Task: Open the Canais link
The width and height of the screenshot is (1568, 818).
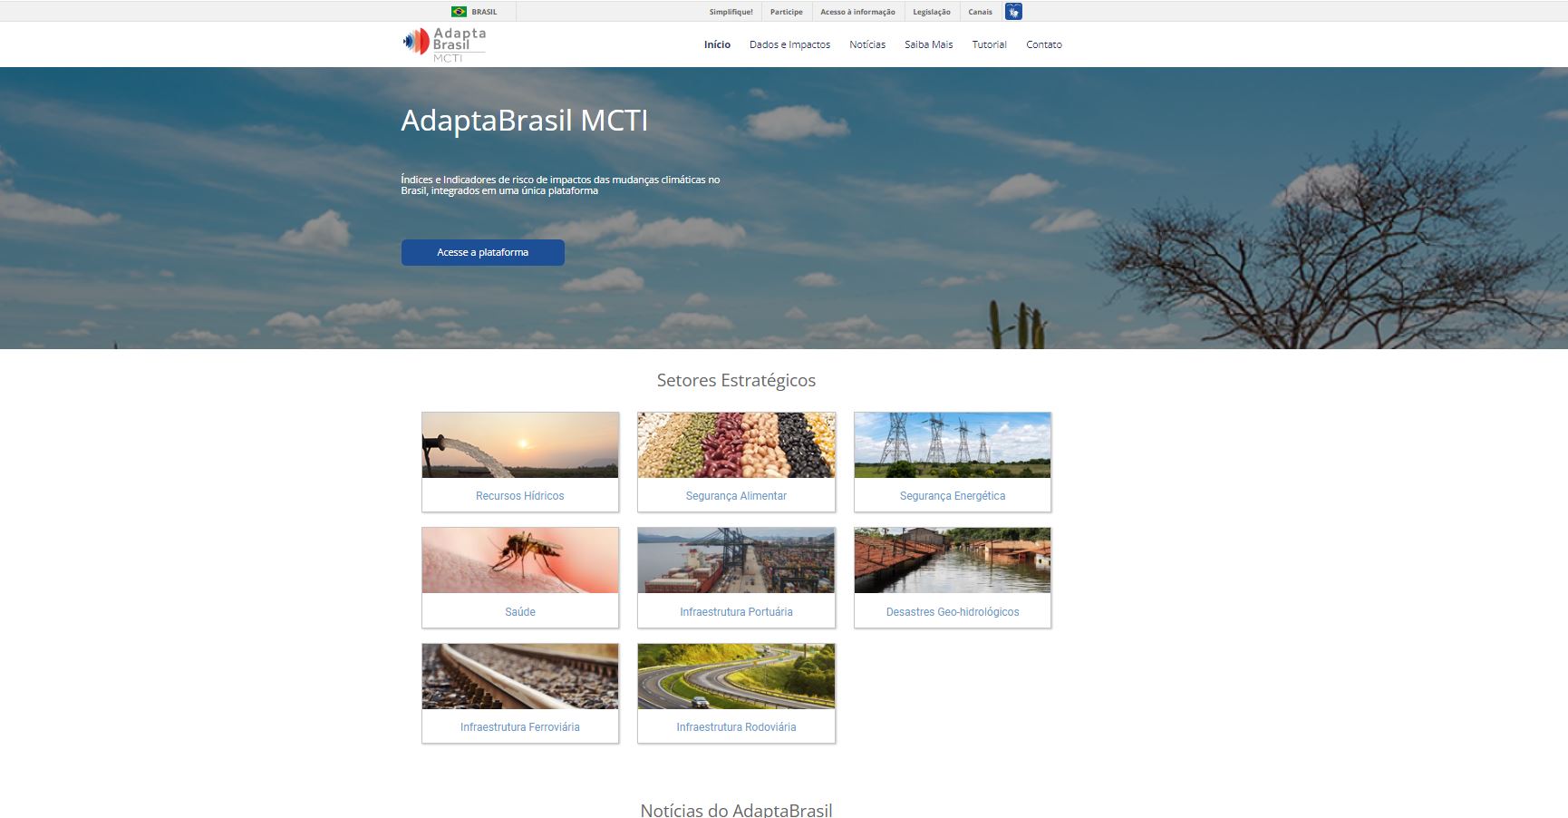Action: click(x=980, y=12)
